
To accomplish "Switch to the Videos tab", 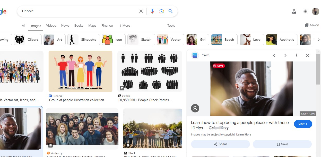I will [51, 26].
